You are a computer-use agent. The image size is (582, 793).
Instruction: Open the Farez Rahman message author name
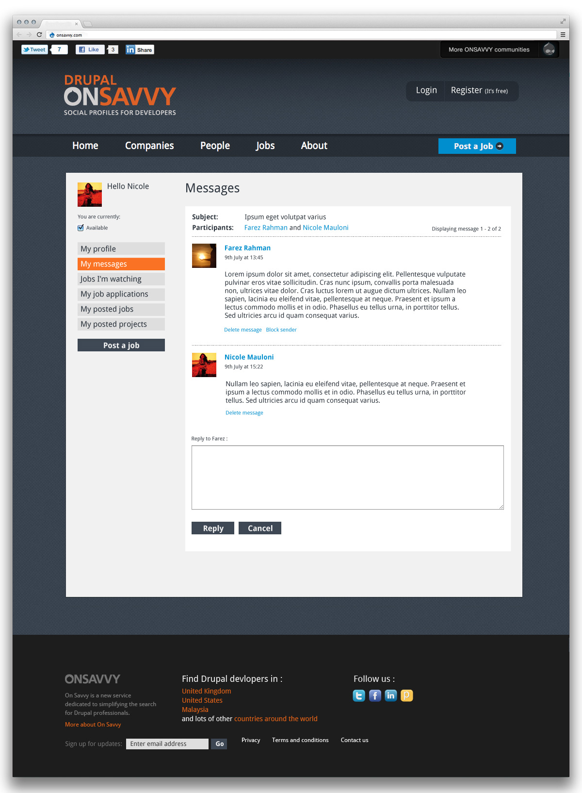247,248
